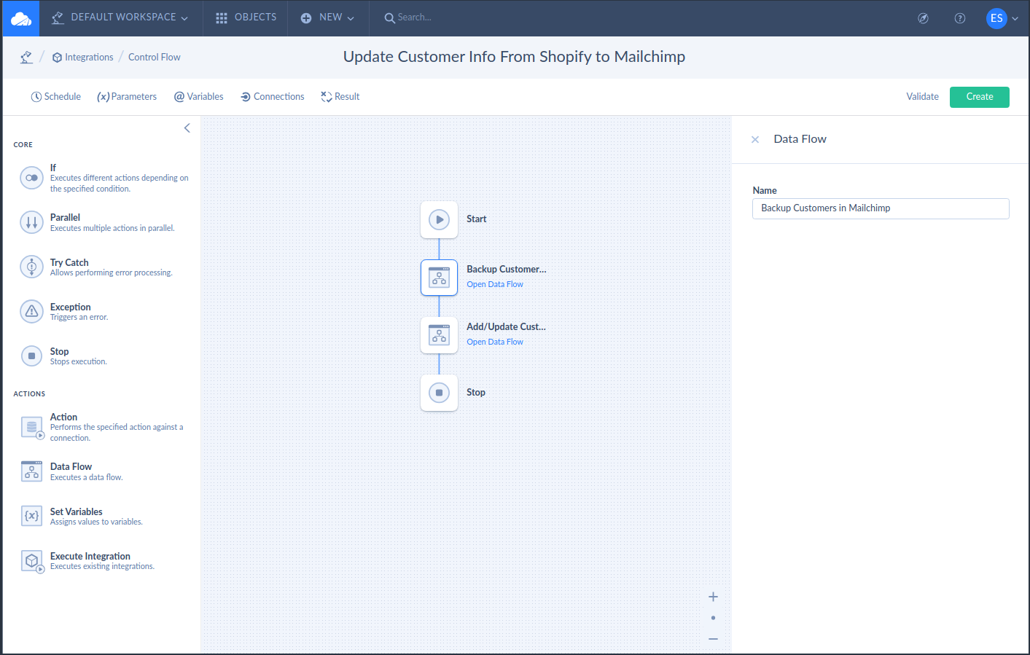Open the Variables tab

pyautogui.click(x=198, y=97)
